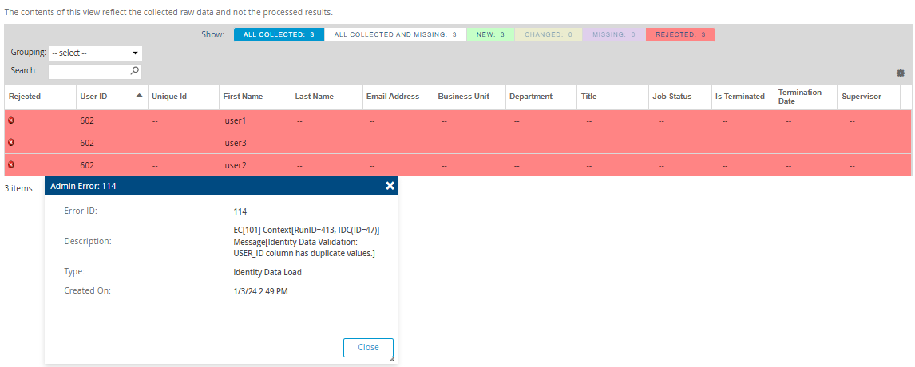This screenshot has height=367, width=915.
Task: Click the search magnifier icon
Action: (x=135, y=71)
